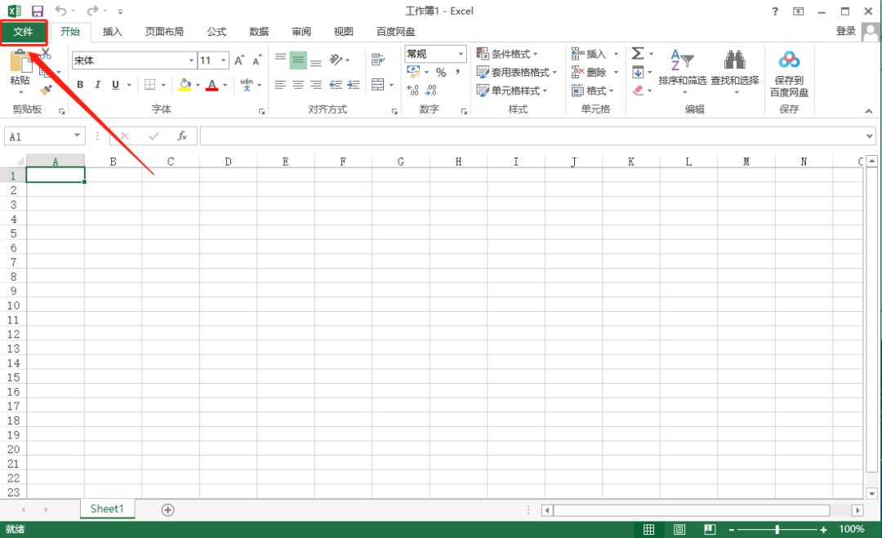This screenshot has height=538, width=882.
Task: Click the zoom in plus button
Action: point(823,530)
